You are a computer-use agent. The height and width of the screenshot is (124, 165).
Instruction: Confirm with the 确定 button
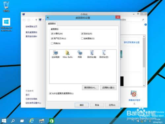82,105
